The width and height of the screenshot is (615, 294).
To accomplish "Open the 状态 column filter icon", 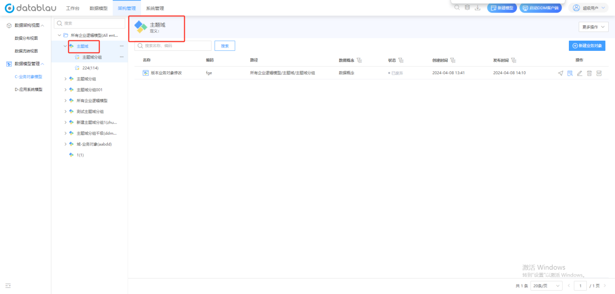I will click(401, 60).
